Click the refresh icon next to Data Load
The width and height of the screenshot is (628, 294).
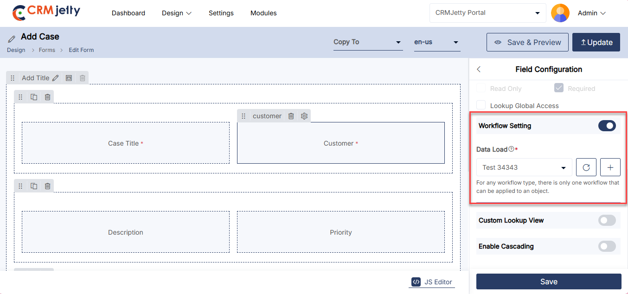[586, 167]
